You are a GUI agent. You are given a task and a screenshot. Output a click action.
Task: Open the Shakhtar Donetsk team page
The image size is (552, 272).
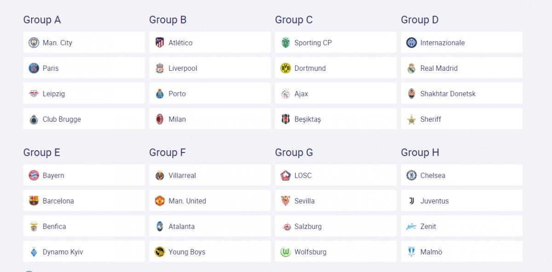point(448,94)
